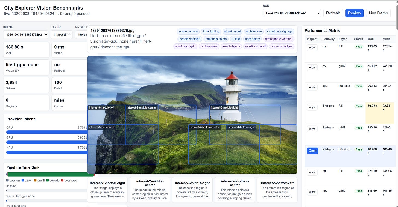Open the IMAGE file dropdown

tap(26, 35)
